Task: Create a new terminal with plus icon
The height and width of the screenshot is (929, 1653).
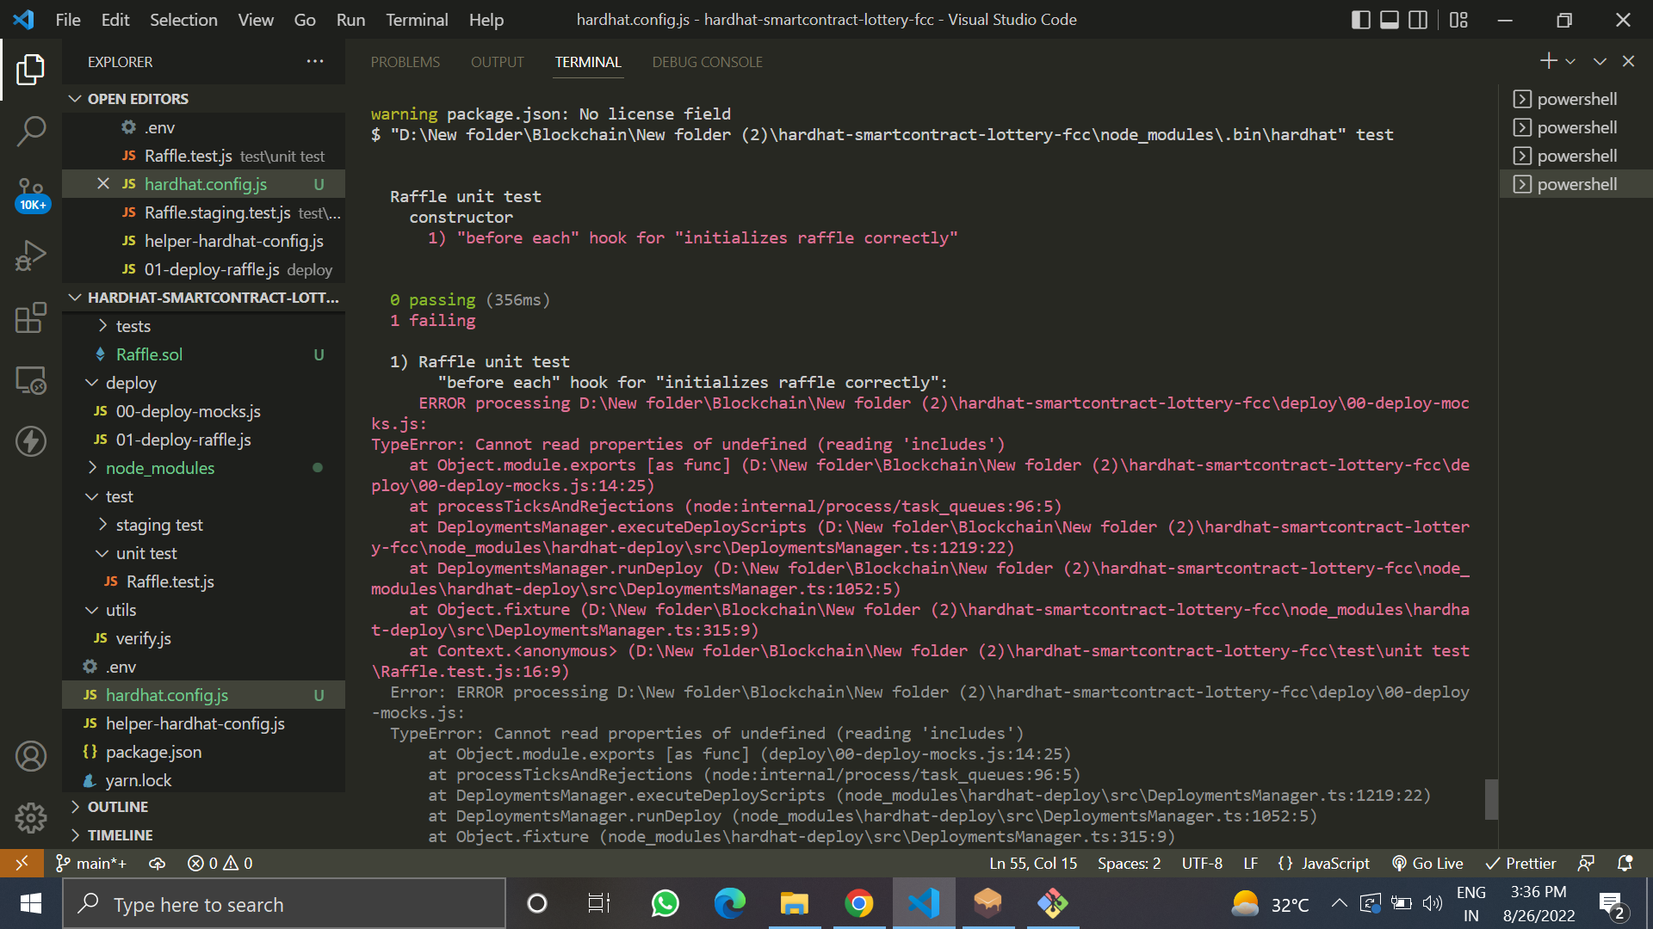Action: 1548,61
